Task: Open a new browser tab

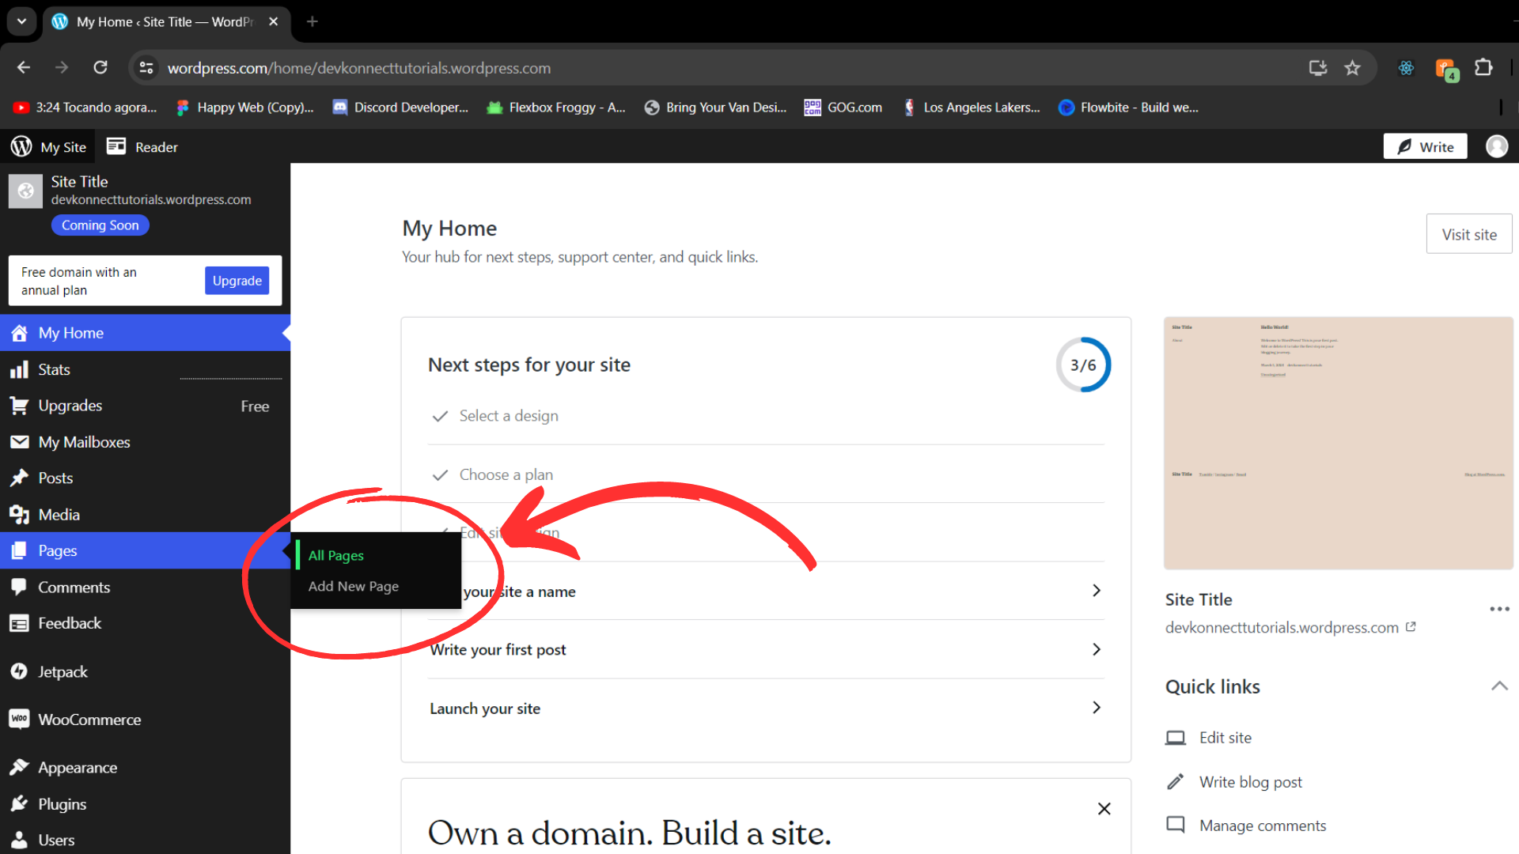Action: point(313,21)
